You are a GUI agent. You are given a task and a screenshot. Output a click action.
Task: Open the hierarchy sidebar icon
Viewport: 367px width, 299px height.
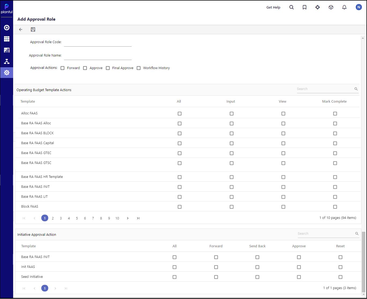[x=7, y=61]
